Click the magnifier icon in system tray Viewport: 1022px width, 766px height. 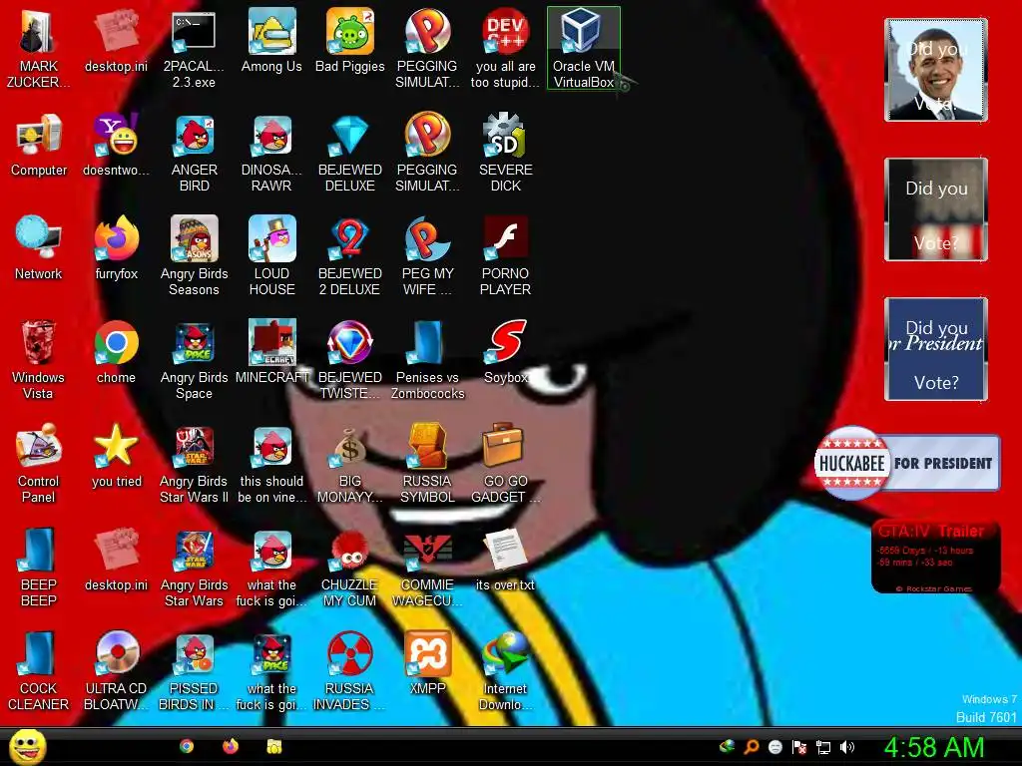752,747
